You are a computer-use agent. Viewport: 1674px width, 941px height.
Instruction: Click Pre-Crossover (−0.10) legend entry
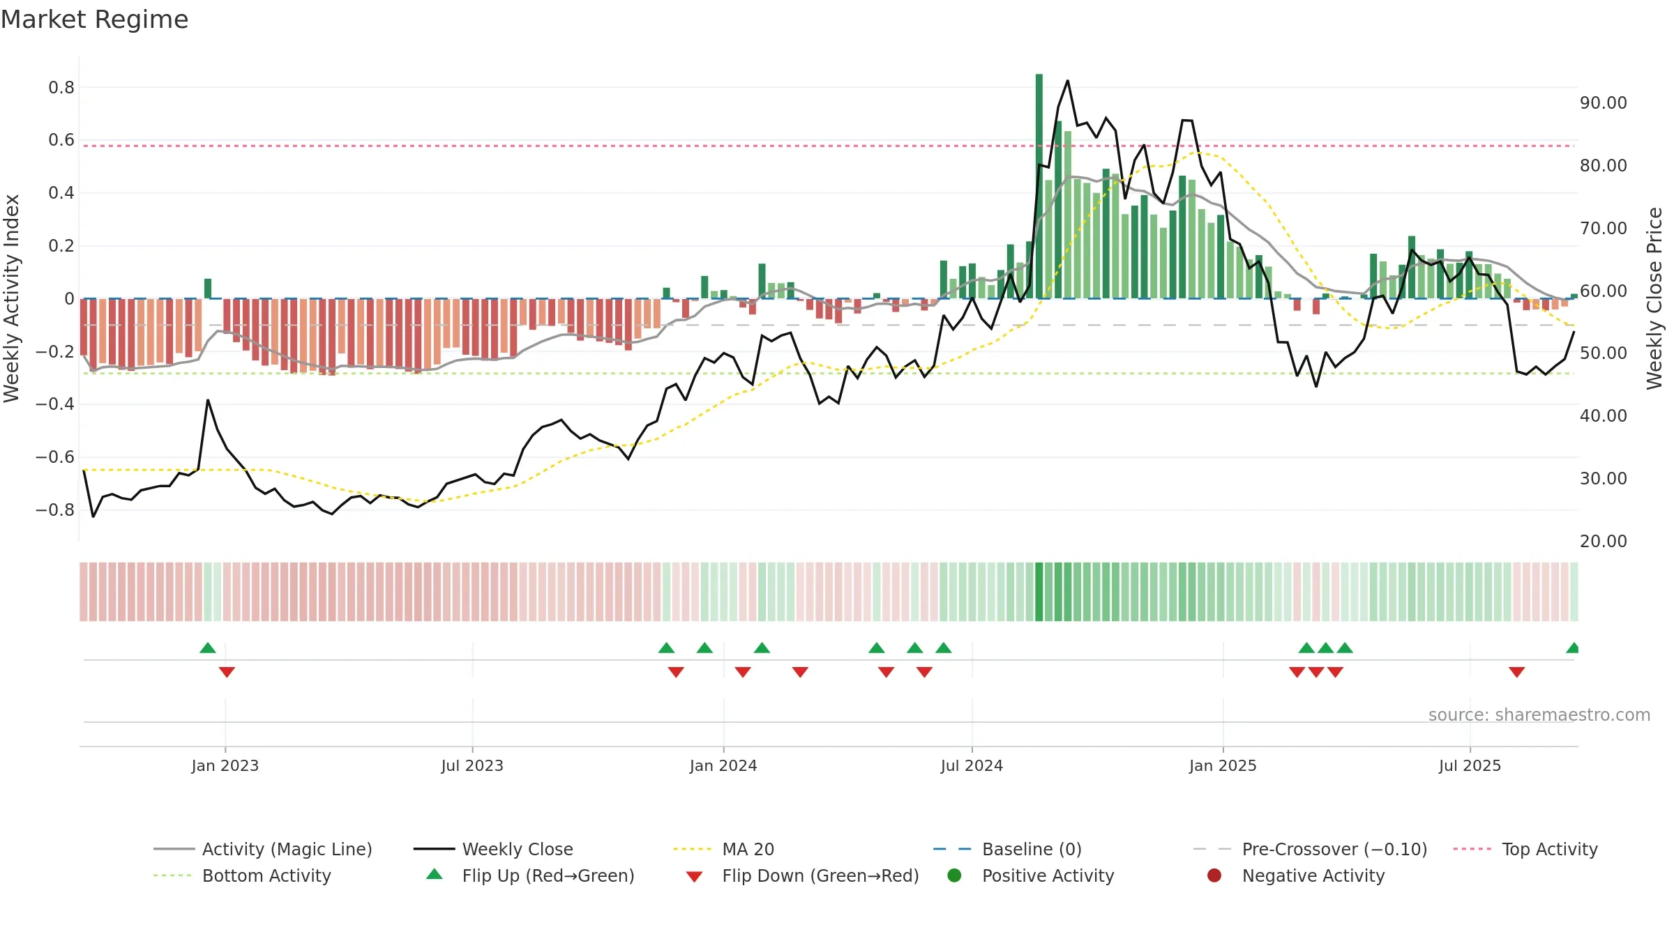click(1310, 849)
